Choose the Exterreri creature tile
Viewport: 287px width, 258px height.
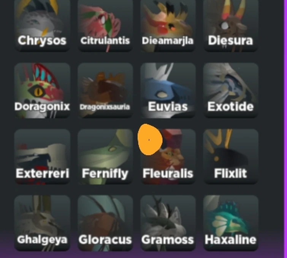pyautogui.click(x=42, y=157)
